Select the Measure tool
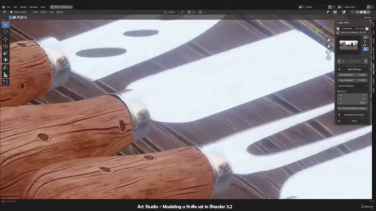This screenshot has width=376, height=211. [x=5, y=74]
